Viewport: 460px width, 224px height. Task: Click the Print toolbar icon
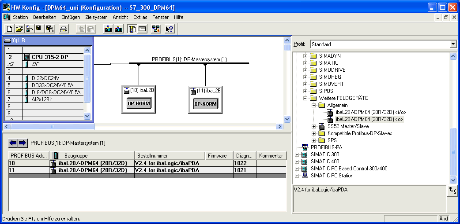pyautogui.click(x=64, y=29)
